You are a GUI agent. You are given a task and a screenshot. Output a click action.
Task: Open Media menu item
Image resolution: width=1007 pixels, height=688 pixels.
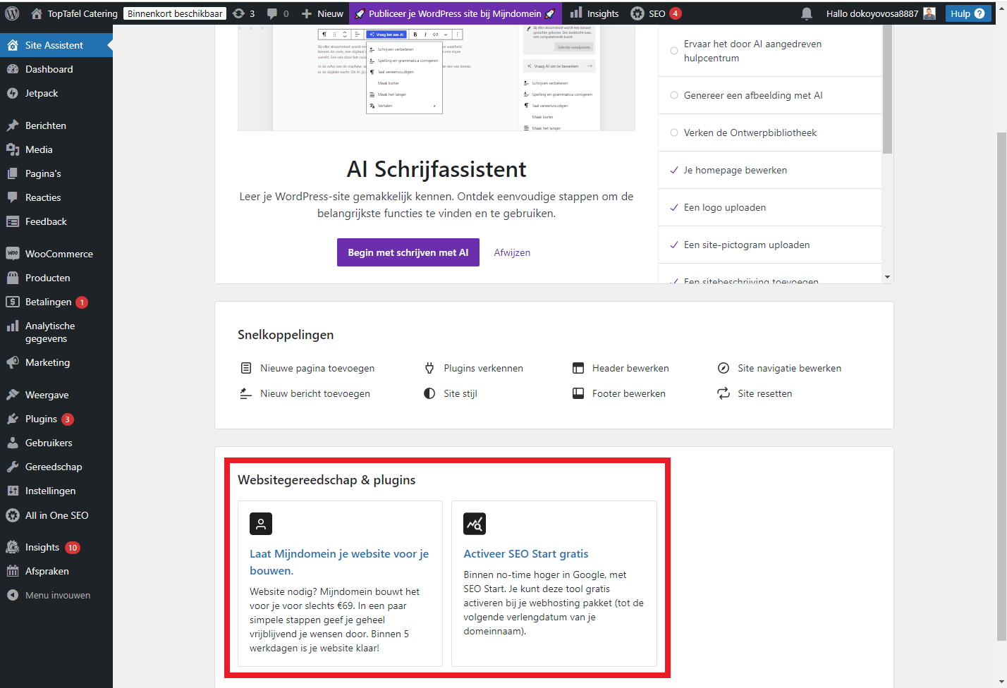[56, 149]
